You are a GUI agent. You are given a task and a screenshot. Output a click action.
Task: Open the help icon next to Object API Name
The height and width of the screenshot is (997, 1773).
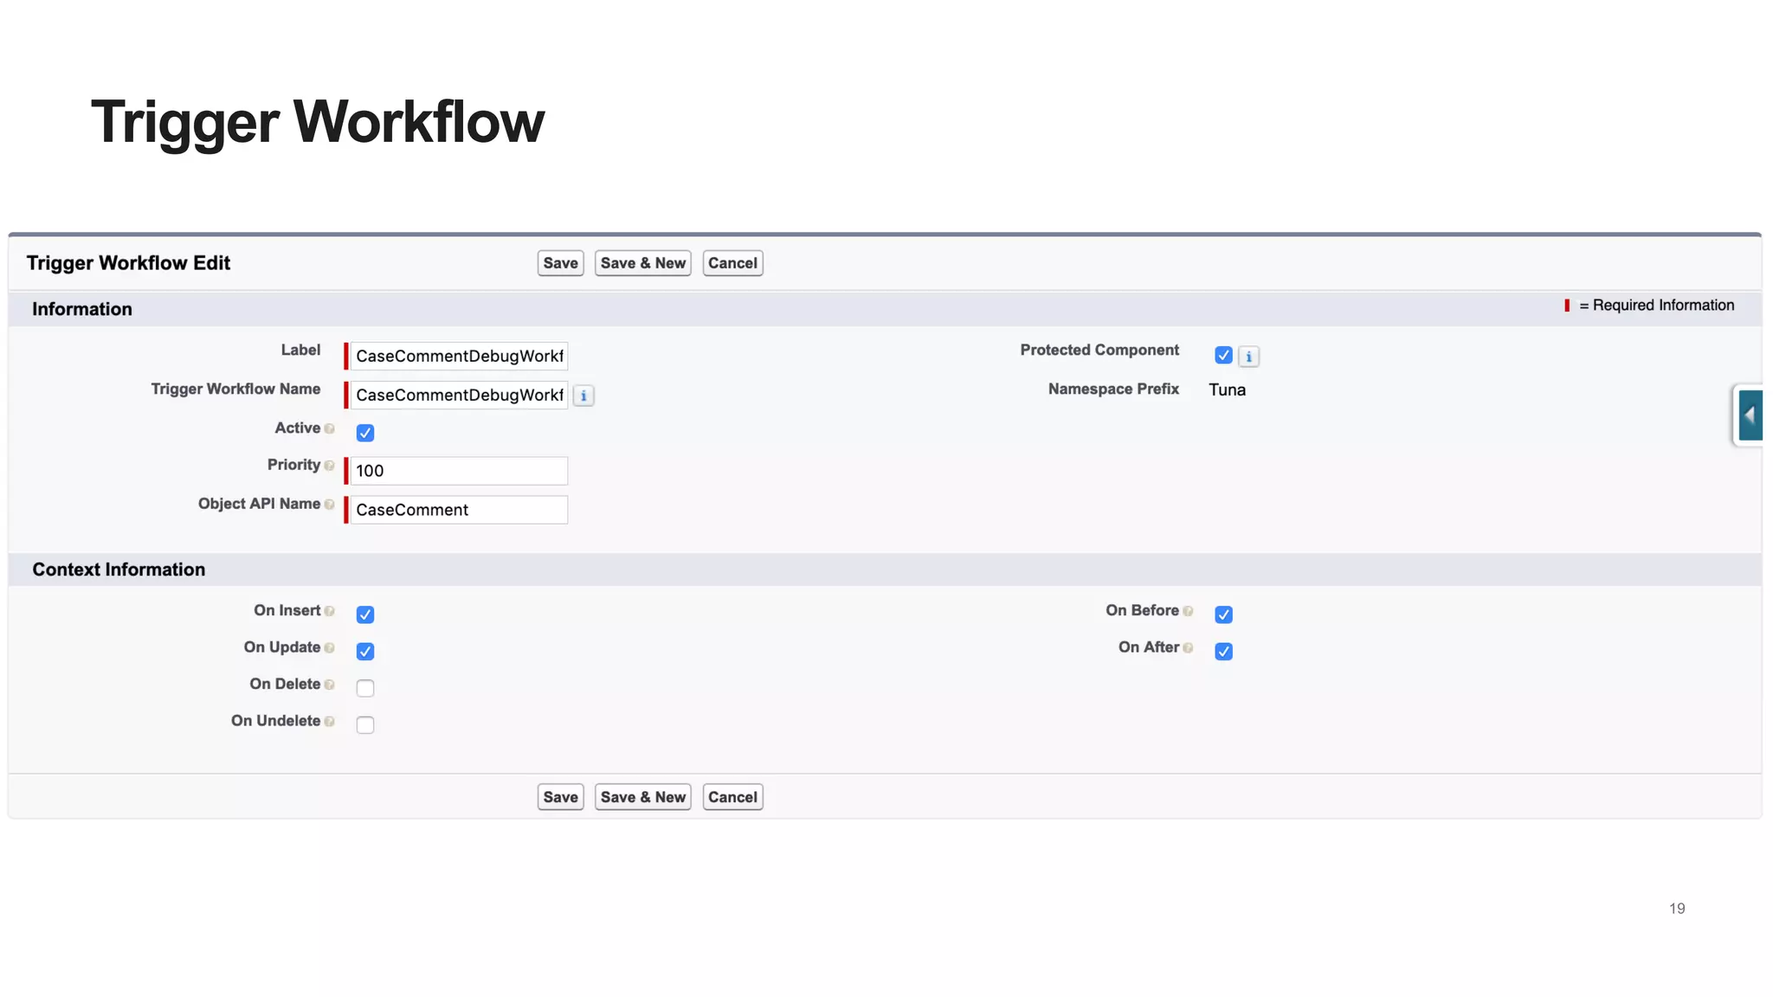tap(329, 505)
